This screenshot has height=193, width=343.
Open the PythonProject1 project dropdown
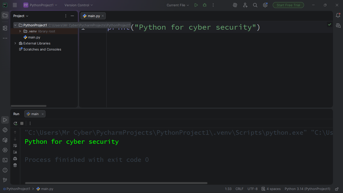pyautogui.click(x=40, y=5)
